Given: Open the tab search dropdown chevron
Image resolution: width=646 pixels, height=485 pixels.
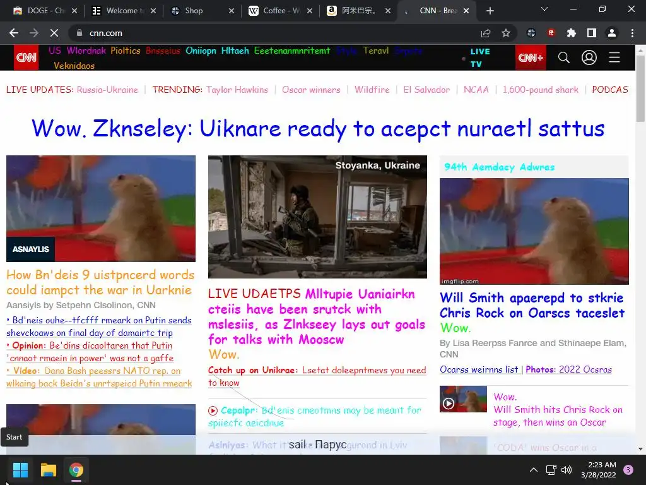Looking at the screenshot, I should 544,9.
